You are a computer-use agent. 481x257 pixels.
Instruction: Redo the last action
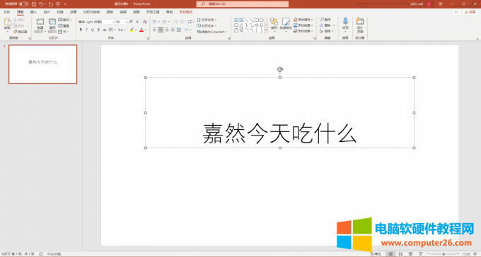point(51,4)
